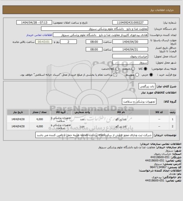Click row 1 unit عدد
The image size is (183, 201).
[82, 119]
